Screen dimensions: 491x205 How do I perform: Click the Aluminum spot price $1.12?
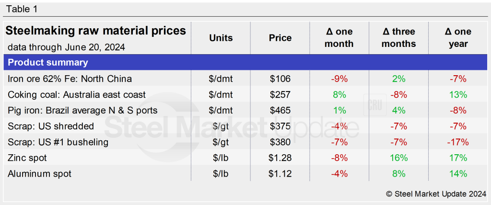coord(281,174)
